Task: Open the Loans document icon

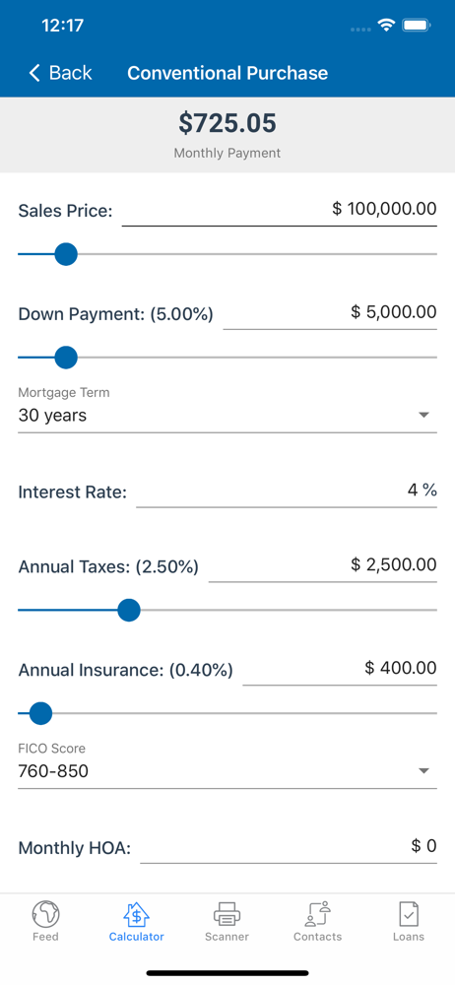Action: click(409, 914)
